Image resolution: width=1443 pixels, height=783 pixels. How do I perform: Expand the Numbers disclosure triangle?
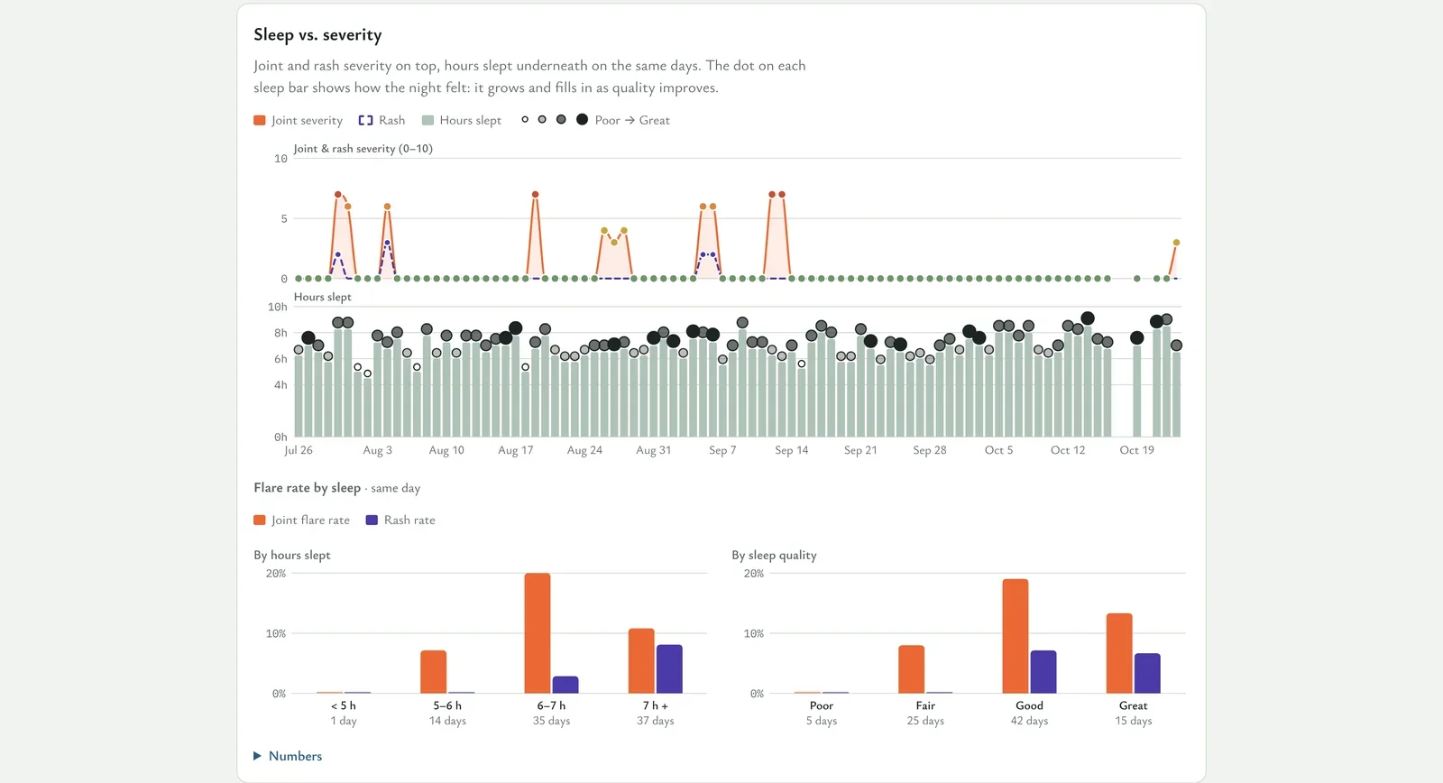(x=258, y=756)
